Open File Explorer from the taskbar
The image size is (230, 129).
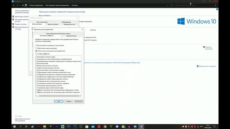pyautogui.click(x=45, y=126)
